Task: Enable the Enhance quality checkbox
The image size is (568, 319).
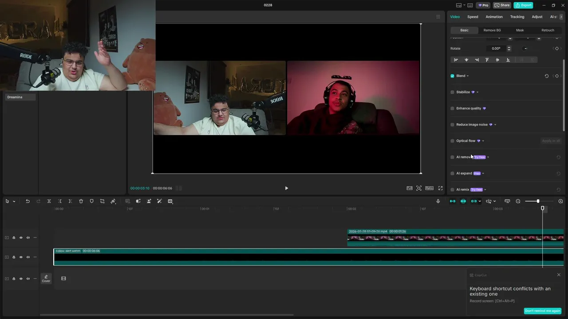Action: click(452, 108)
